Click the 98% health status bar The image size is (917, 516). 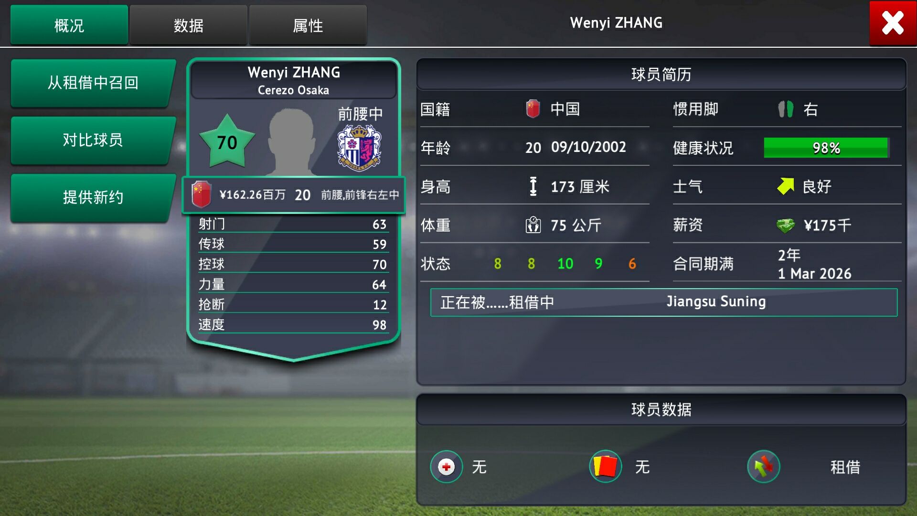(x=826, y=148)
